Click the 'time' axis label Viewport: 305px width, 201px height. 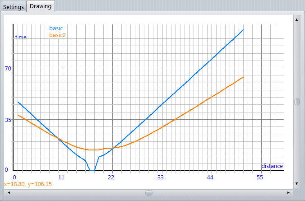click(x=21, y=37)
